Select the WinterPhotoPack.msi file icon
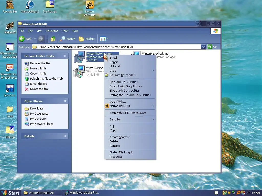The height and width of the screenshot is (196, 262). [79, 57]
